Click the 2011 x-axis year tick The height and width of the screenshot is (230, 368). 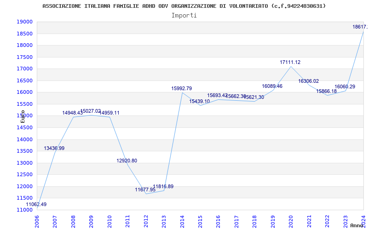[x=128, y=221]
